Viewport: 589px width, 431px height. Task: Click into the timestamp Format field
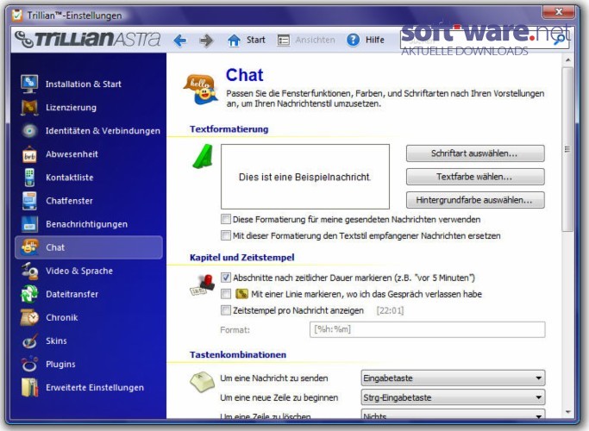point(427,329)
